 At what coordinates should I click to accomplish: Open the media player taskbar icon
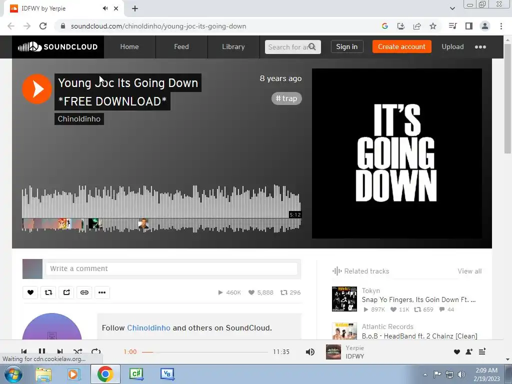click(x=73, y=374)
